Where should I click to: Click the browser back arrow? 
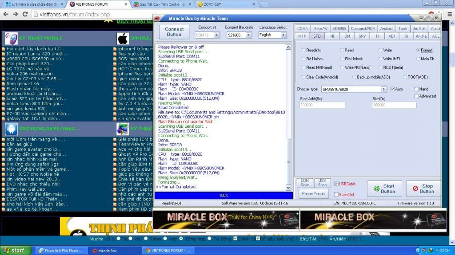[6, 14]
